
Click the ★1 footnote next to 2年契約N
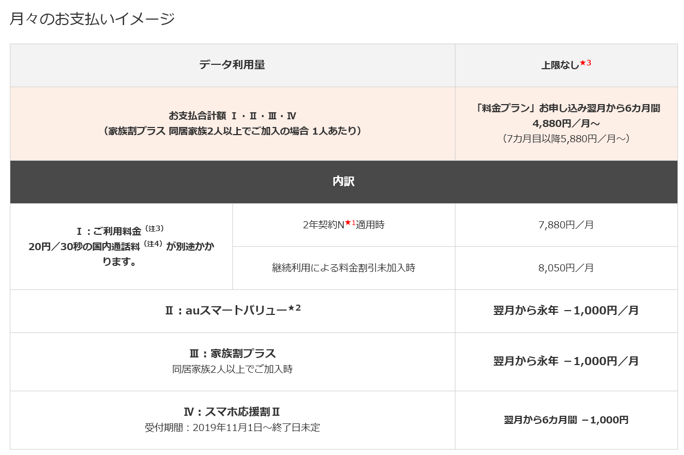[x=350, y=222]
